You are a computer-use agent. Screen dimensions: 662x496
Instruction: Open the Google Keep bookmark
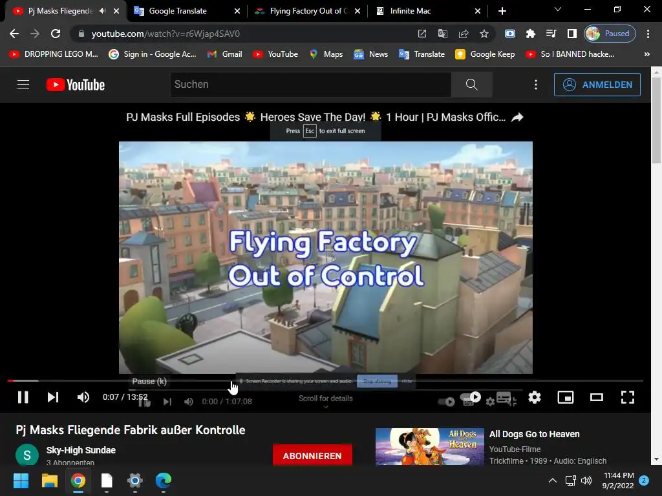tap(485, 54)
